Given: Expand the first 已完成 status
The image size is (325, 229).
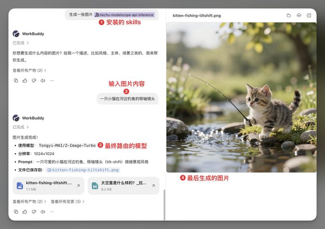Looking at the screenshot, I should click(21, 43).
